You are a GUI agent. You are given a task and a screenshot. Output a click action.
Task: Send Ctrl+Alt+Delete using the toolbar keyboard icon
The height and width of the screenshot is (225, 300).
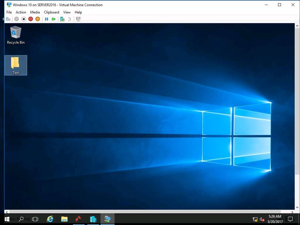(8, 19)
